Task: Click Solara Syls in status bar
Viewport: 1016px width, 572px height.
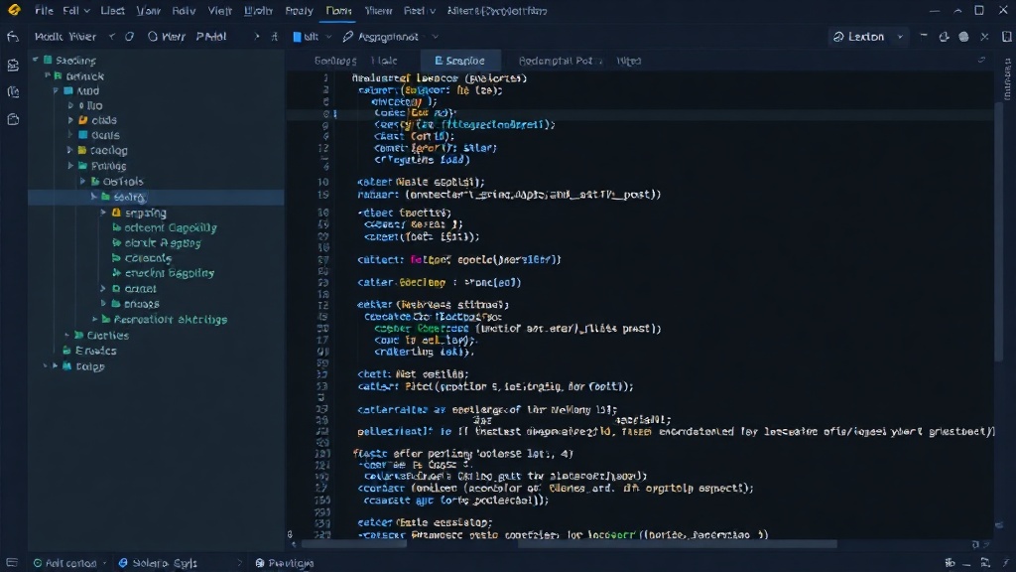Action: pos(165,563)
